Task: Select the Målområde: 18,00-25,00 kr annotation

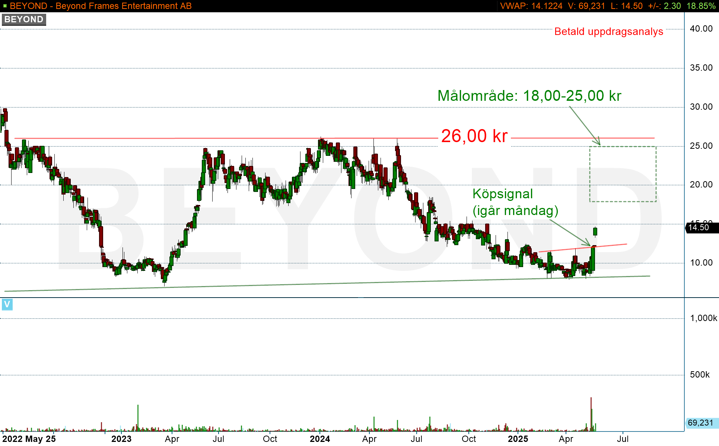Action: 529,96
